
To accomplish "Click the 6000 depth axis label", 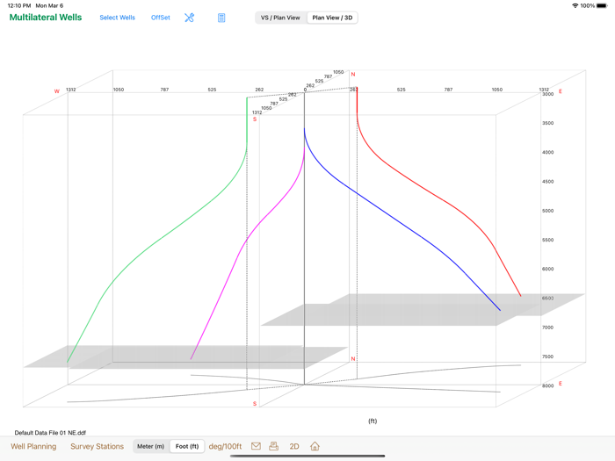I will tap(547, 269).
